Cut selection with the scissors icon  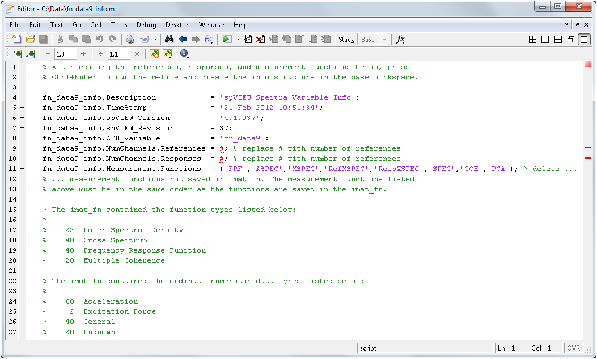pyautogui.click(x=60, y=39)
